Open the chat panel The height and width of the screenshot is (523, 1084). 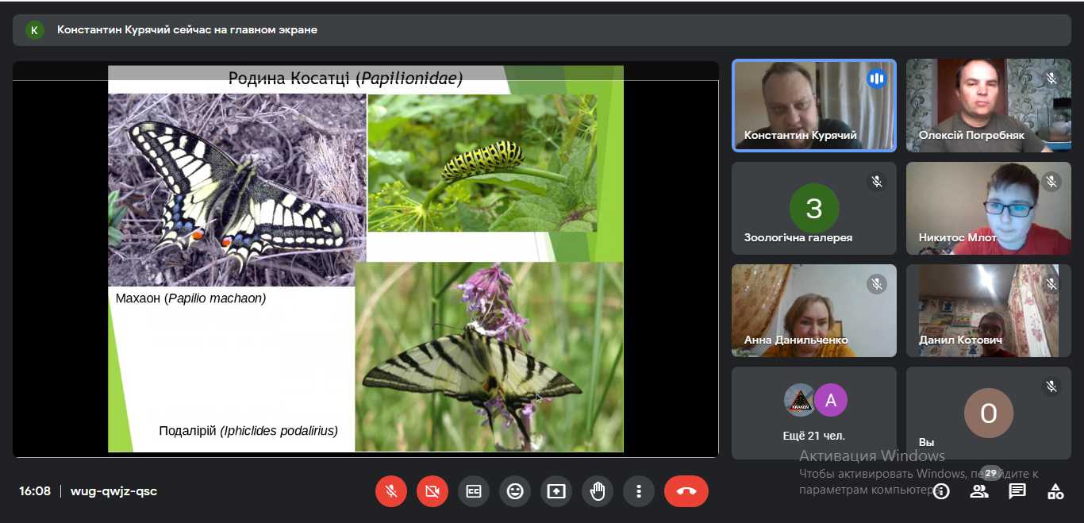[1017, 491]
